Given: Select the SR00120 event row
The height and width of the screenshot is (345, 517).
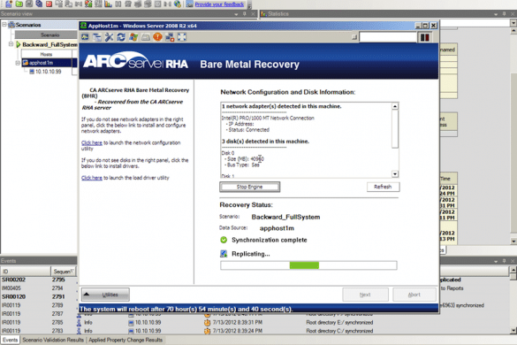Looking at the screenshot, I should tap(39, 296).
